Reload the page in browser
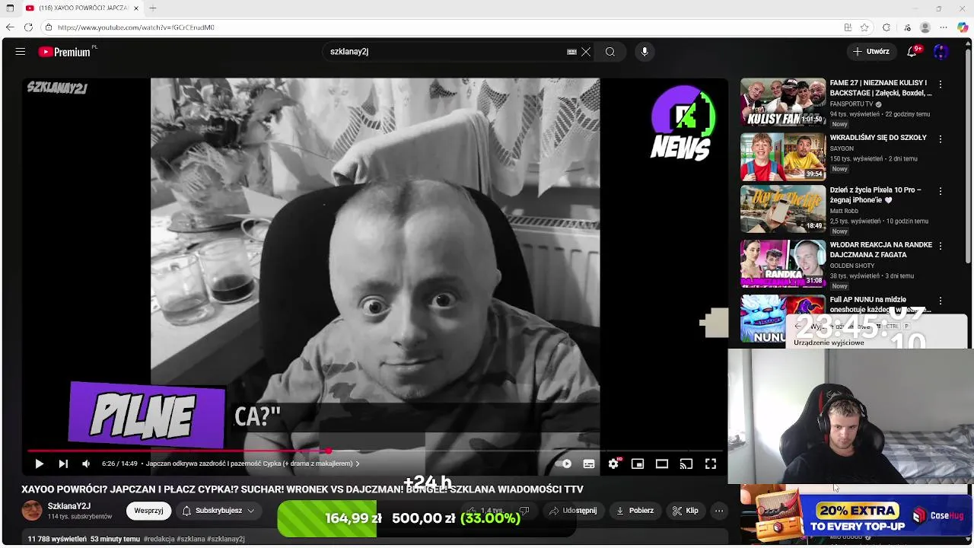 pyautogui.click(x=28, y=27)
